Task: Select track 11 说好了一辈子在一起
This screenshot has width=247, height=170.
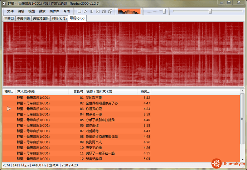Action: 121,153
